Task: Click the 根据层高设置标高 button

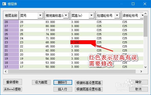Action: 89,89
